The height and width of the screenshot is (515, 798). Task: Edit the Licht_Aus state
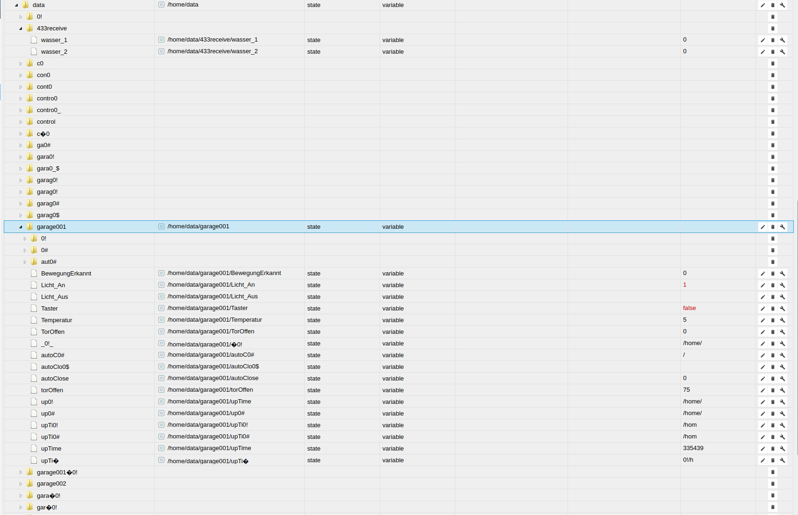click(762, 297)
